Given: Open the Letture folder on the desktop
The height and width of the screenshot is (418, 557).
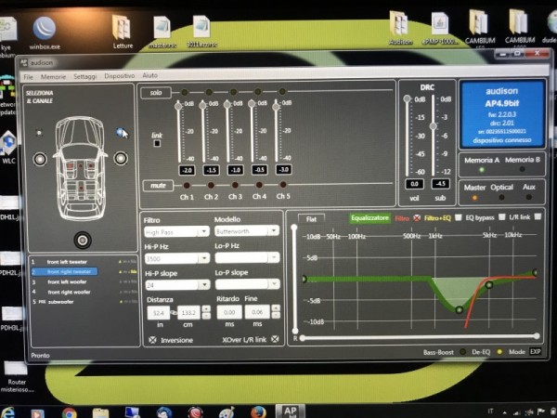Looking at the screenshot, I should click(123, 32).
